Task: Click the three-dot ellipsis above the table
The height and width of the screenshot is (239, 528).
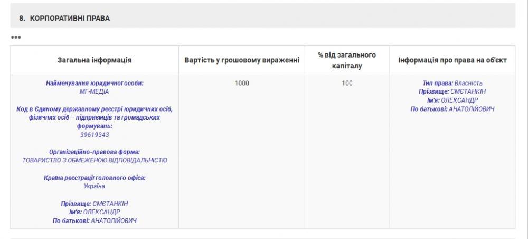Action: (x=16, y=38)
